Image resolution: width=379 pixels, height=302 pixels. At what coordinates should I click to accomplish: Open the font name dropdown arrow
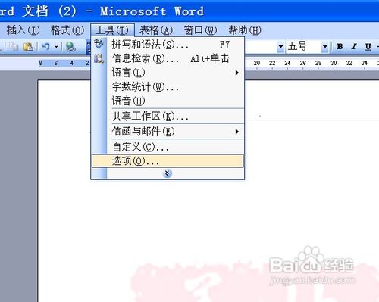(280, 47)
